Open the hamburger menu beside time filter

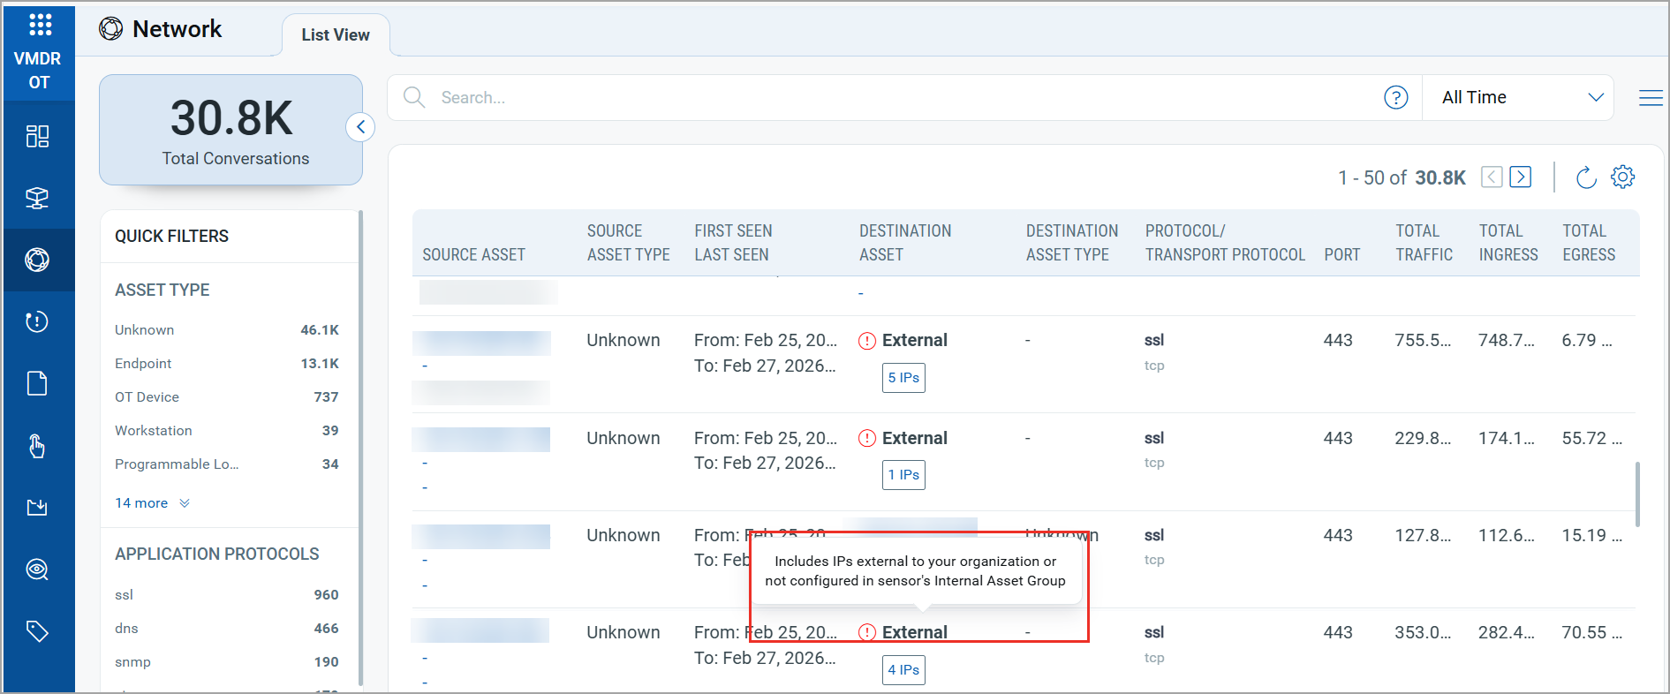pyautogui.click(x=1651, y=98)
